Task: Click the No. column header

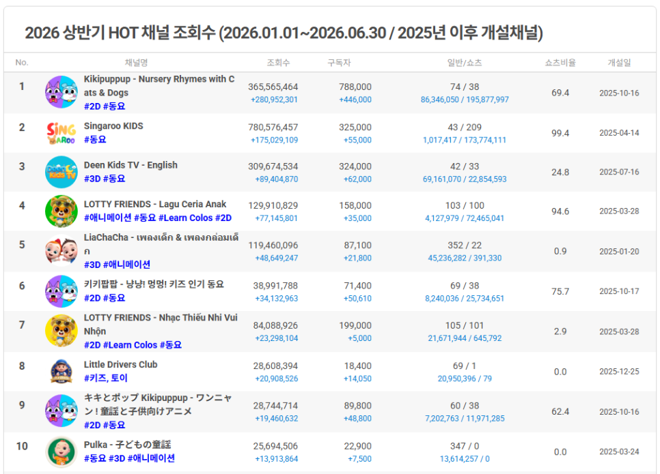Action: click(22, 63)
